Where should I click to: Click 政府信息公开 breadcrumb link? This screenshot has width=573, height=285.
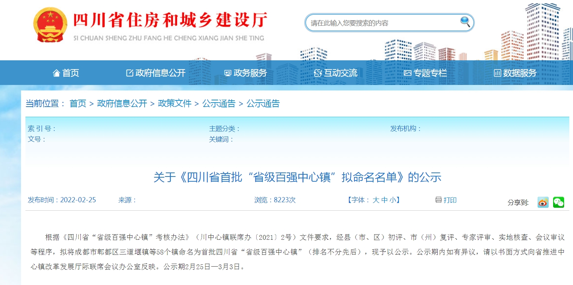[x=122, y=104]
